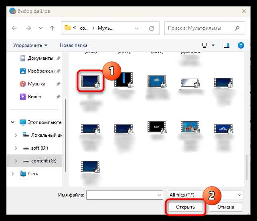Select the video thumbnail with white gradient frame
The height and width of the screenshot is (221, 257).
pos(190,83)
